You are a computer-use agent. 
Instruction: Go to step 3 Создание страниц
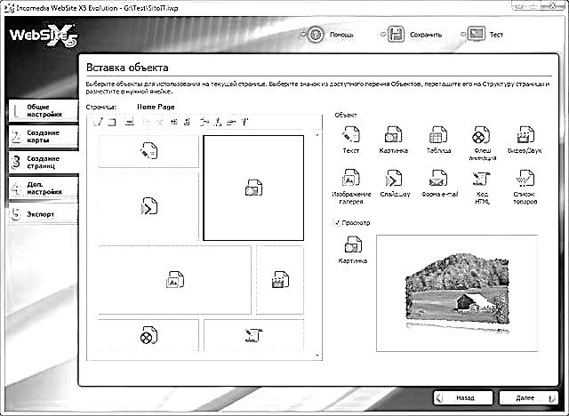[x=44, y=162]
